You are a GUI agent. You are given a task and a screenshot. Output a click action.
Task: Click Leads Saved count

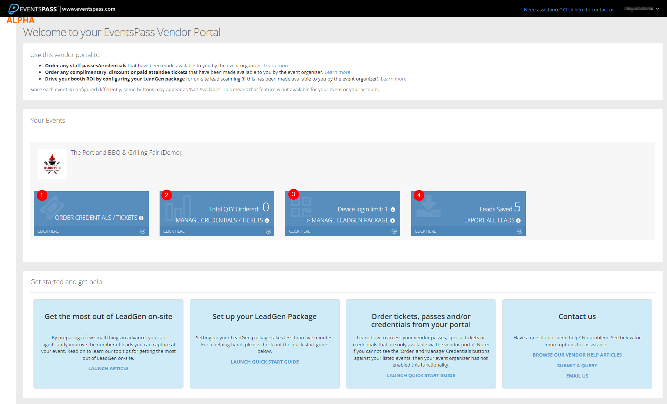pos(517,207)
